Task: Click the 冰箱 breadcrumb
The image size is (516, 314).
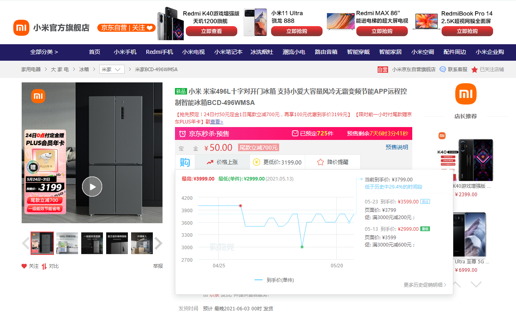Action: tap(84, 70)
